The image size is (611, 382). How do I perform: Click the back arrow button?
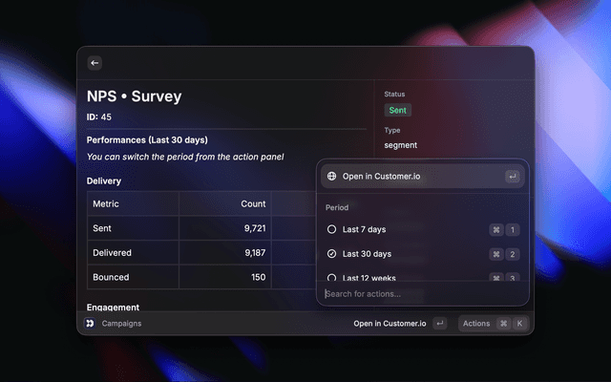pos(95,63)
